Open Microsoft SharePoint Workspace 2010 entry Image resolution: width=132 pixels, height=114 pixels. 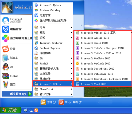click(x=103, y=79)
